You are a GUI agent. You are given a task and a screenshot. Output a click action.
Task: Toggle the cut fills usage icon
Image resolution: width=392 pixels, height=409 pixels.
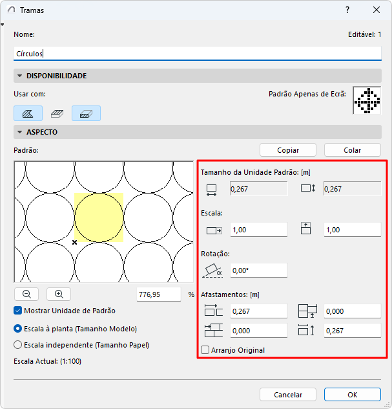86,113
